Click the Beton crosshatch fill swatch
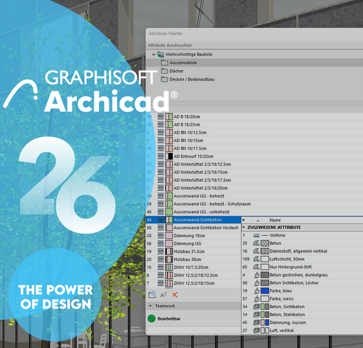The width and height of the screenshot is (363, 348). (x=265, y=243)
